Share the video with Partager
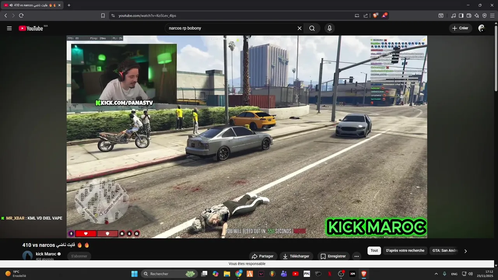The height and width of the screenshot is (280, 498). click(x=263, y=256)
